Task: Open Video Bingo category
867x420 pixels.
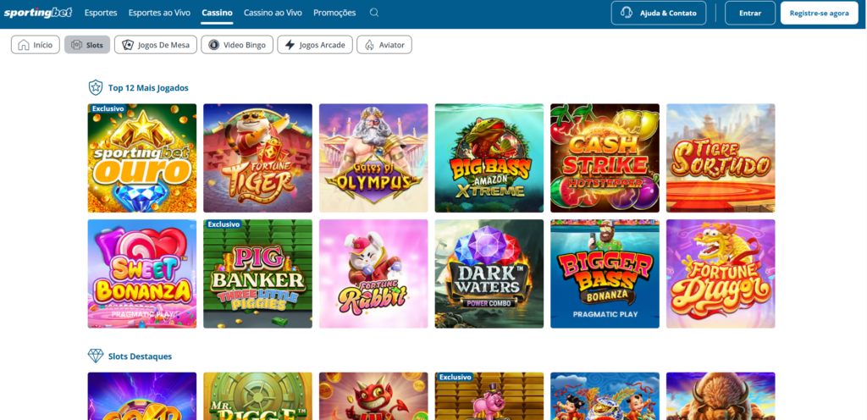Action: click(237, 45)
